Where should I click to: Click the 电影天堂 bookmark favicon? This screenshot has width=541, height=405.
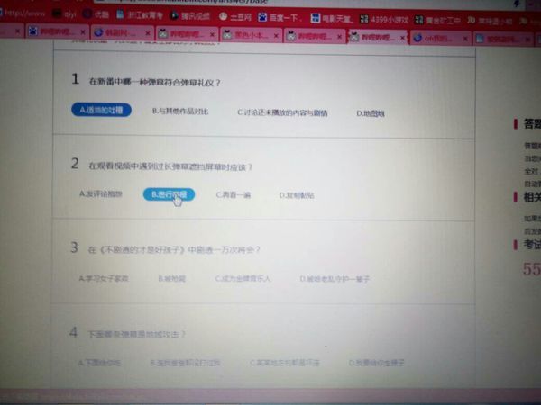[x=315, y=18]
